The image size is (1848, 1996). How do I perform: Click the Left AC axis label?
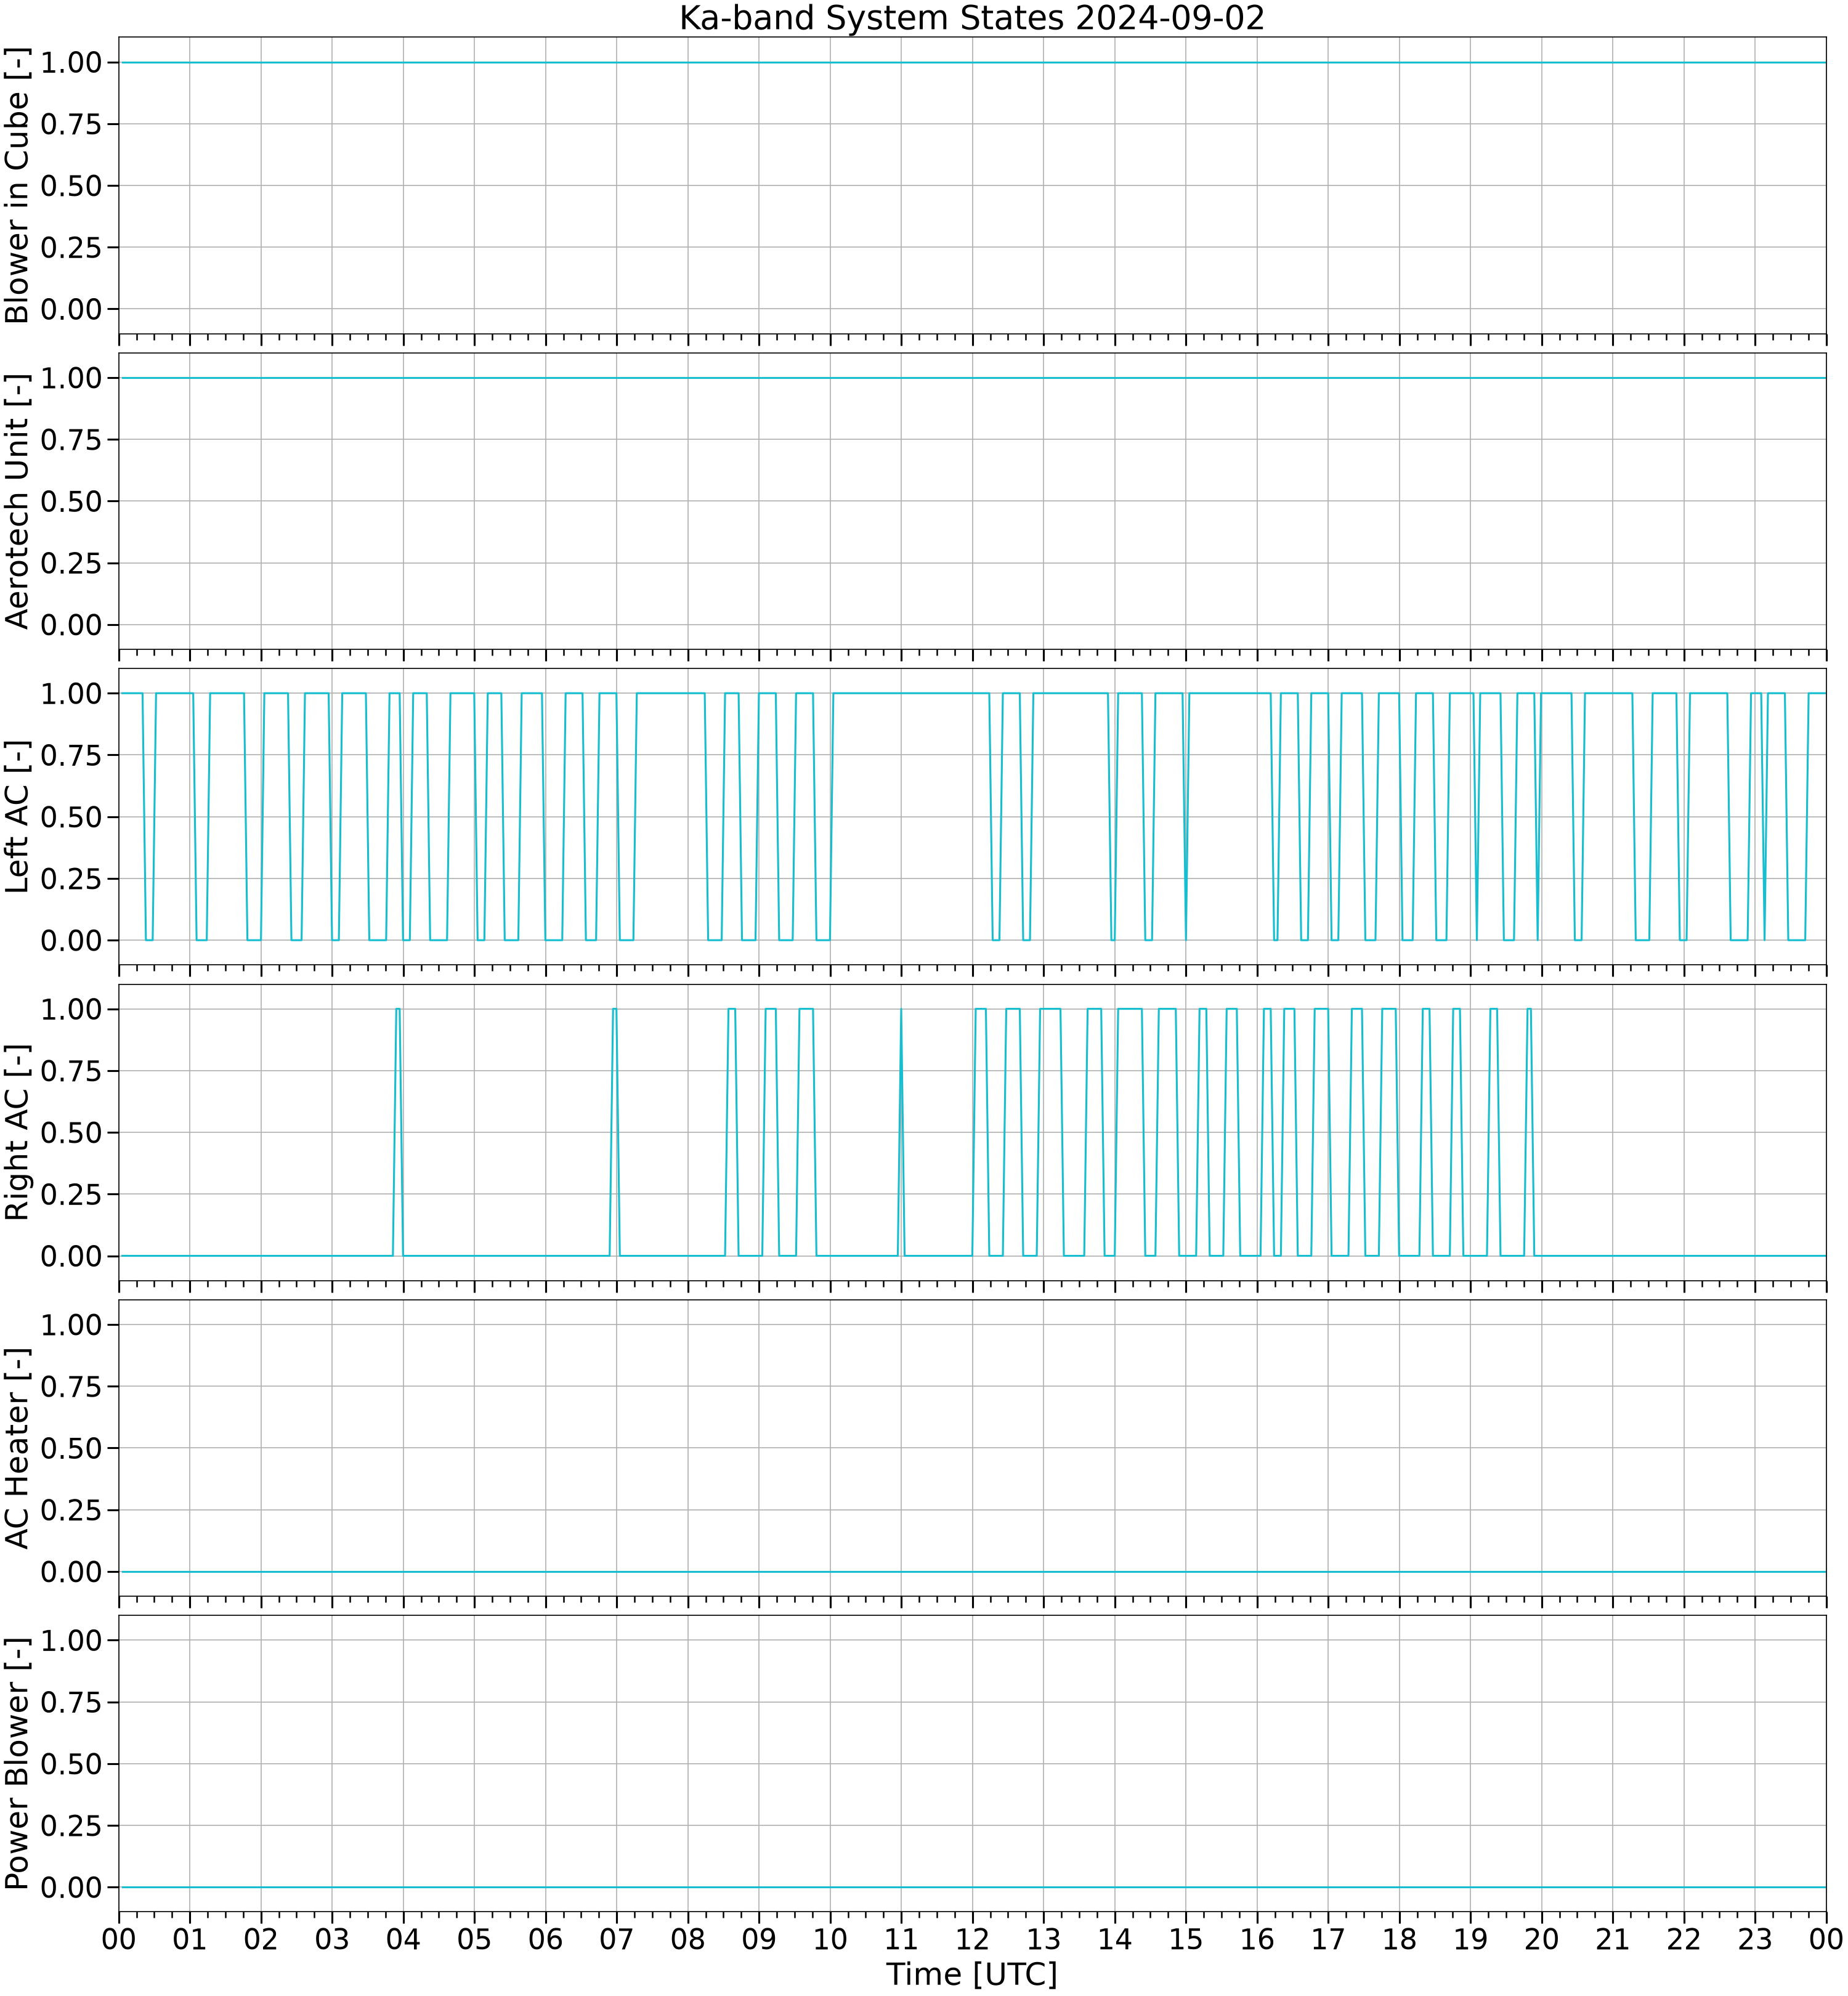pos(17,817)
